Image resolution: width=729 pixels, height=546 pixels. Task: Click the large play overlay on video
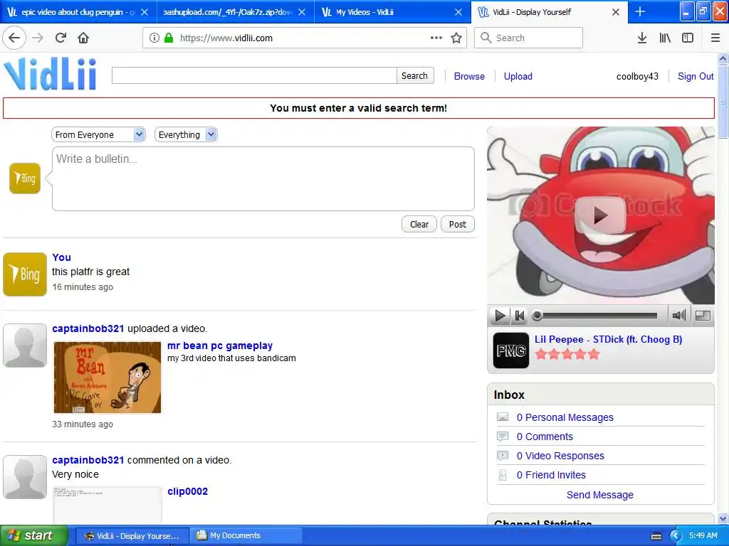coord(600,215)
